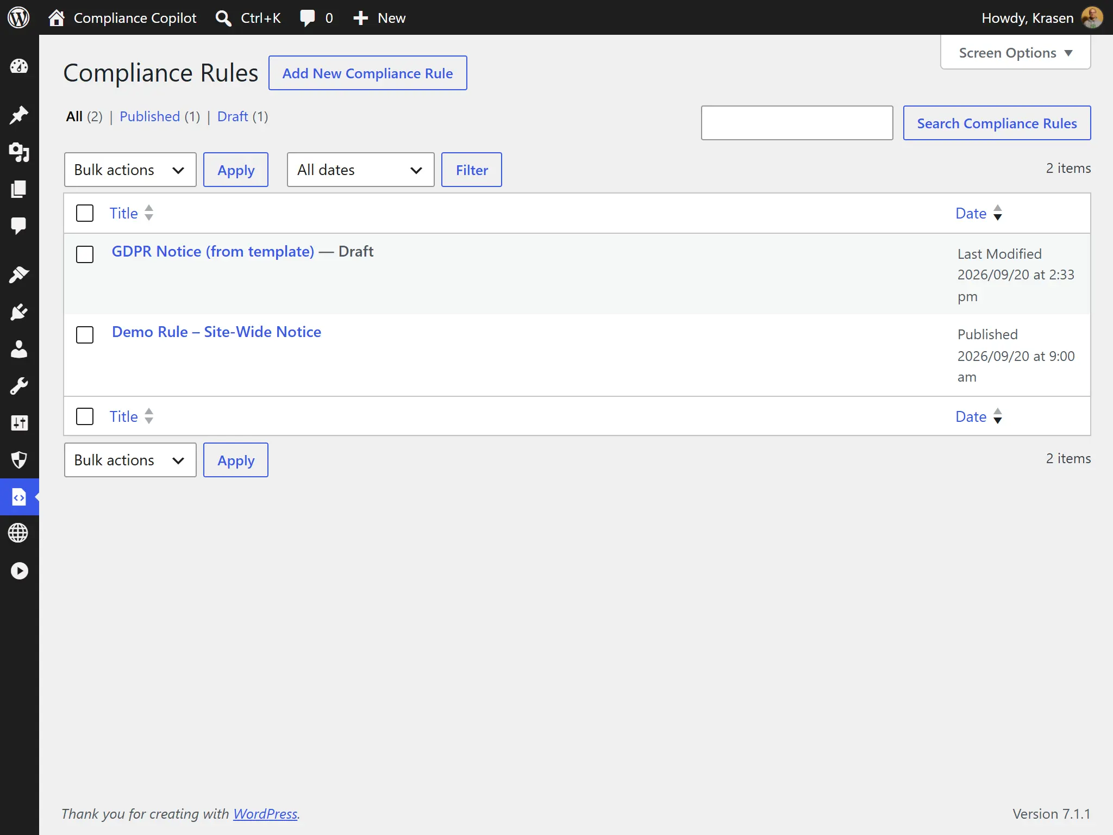
Task: Show the Draft rules filter
Action: pyautogui.click(x=233, y=116)
